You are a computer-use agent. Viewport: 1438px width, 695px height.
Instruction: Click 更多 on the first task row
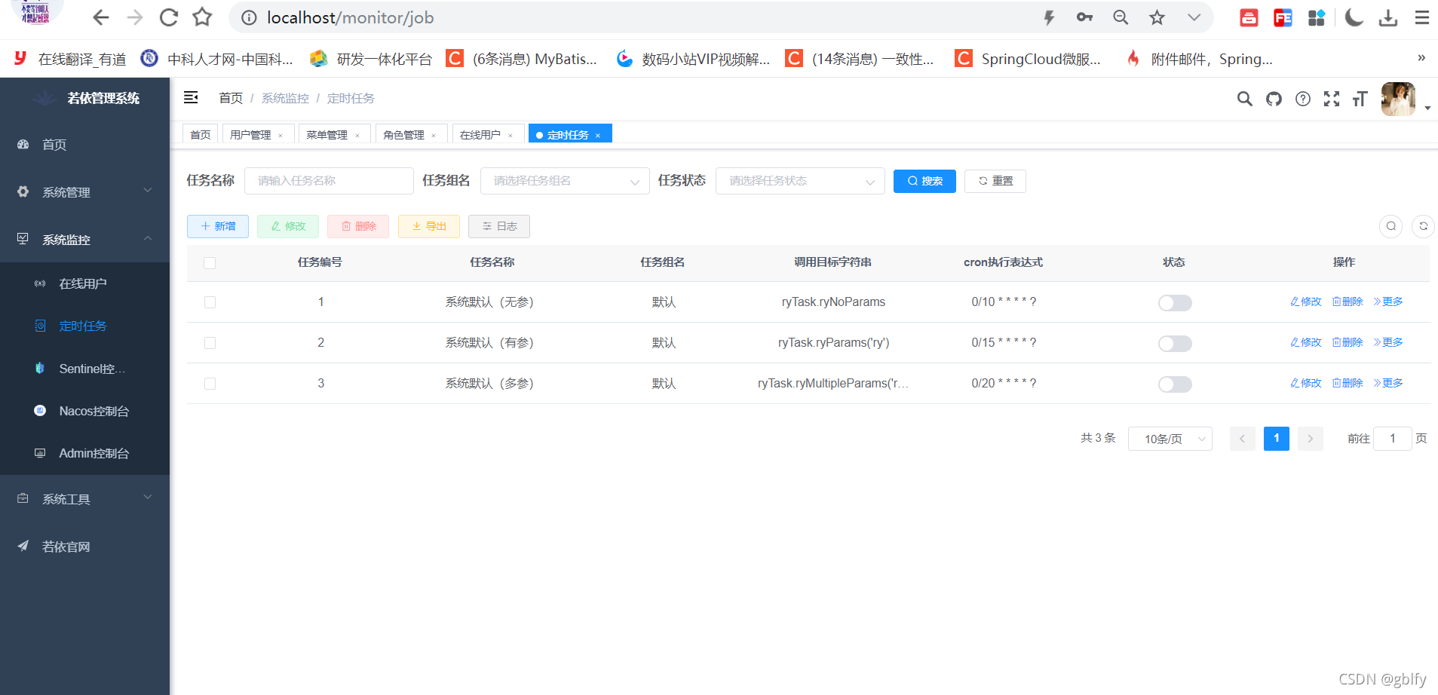(1387, 301)
